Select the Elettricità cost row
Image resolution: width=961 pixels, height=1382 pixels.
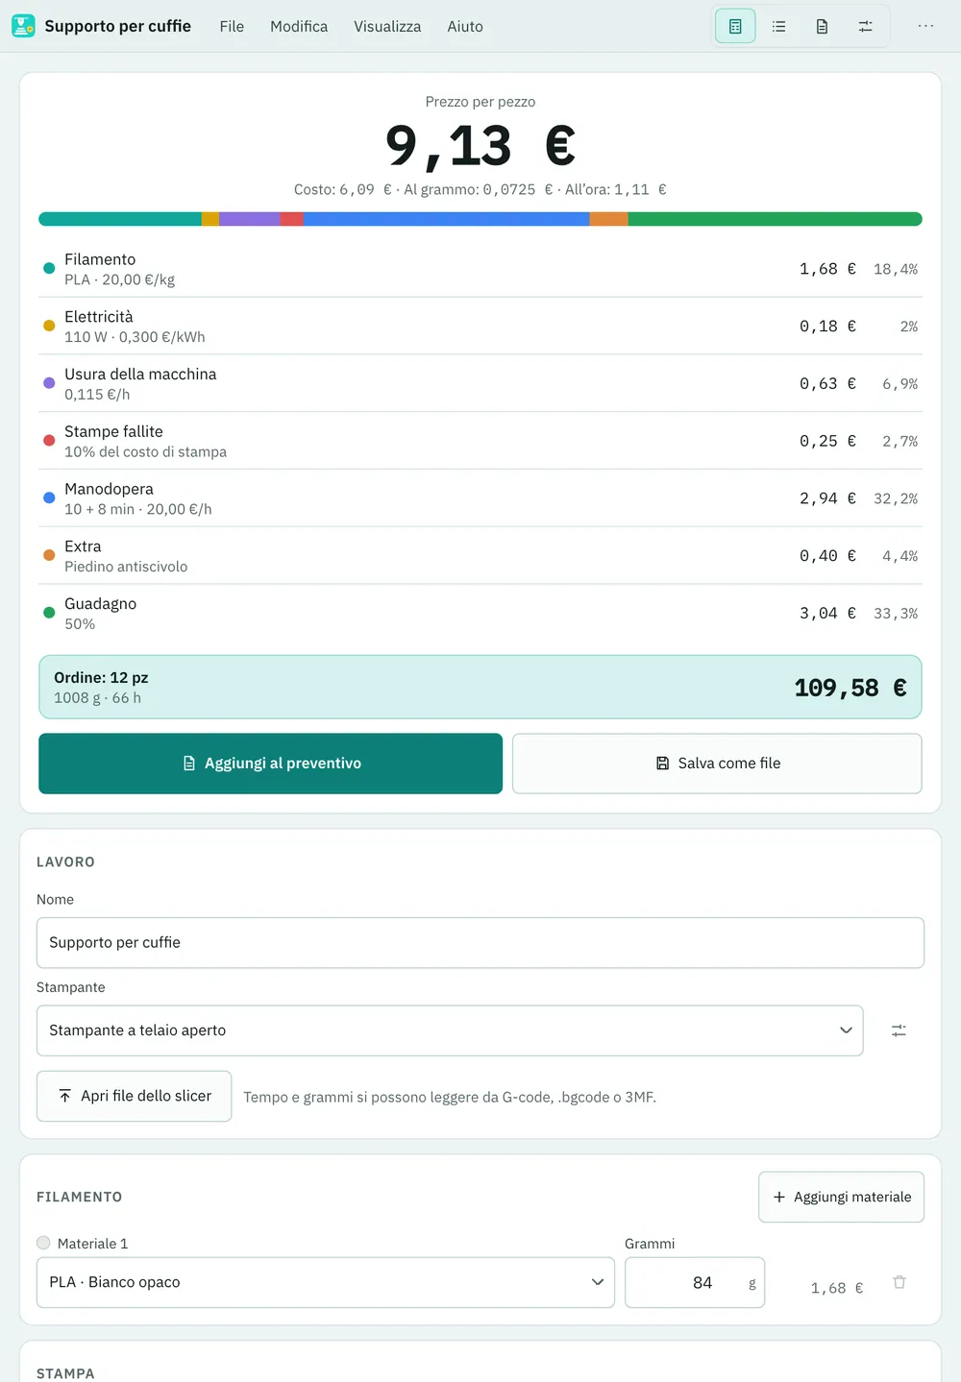point(480,327)
